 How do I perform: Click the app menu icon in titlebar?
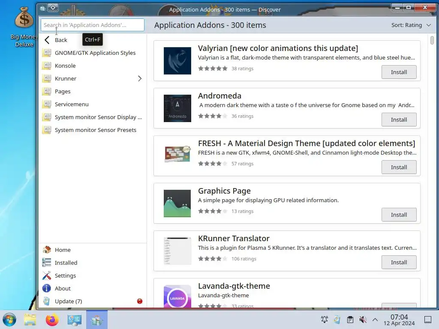click(42, 8)
